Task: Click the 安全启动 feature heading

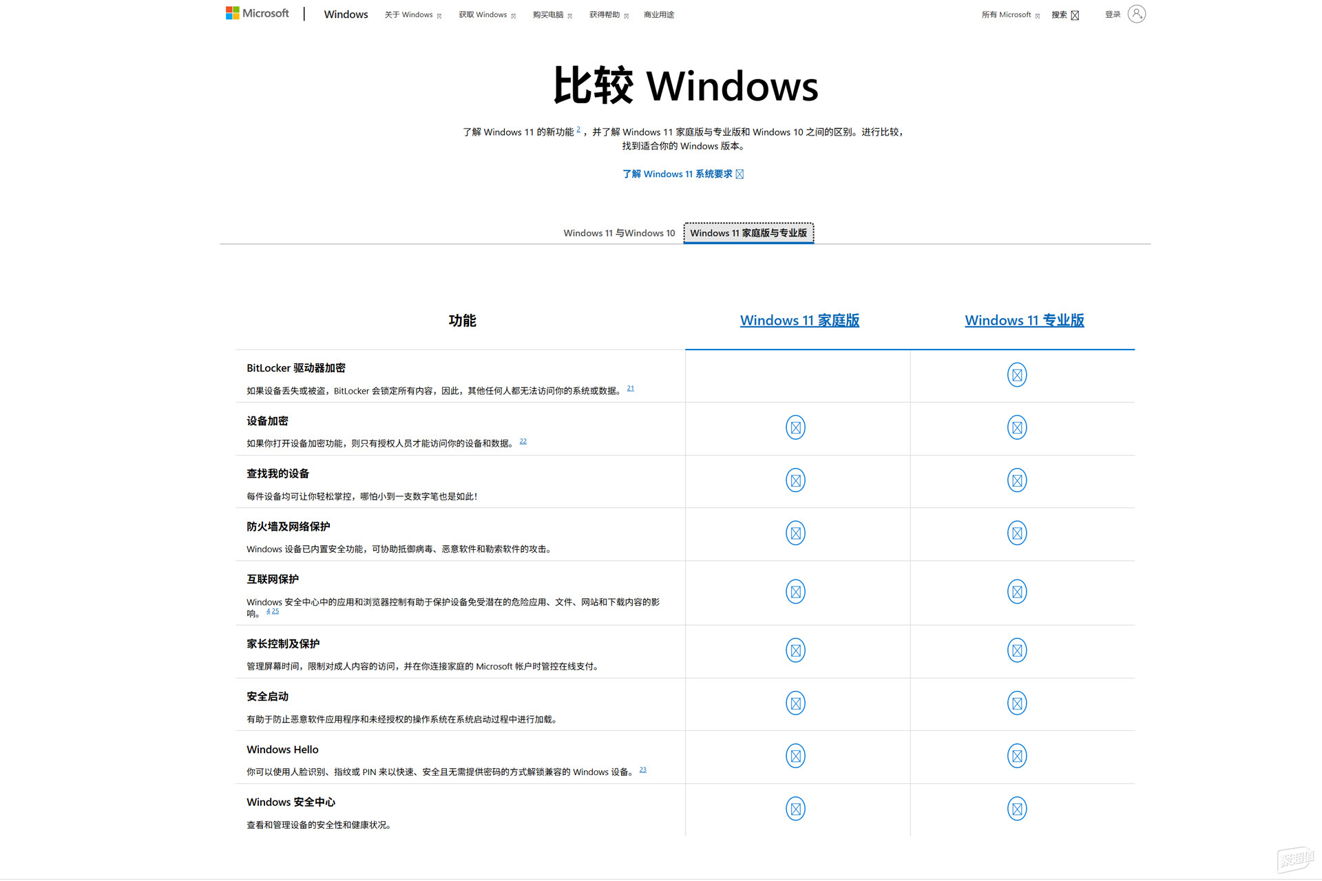Action: [268, 697]
